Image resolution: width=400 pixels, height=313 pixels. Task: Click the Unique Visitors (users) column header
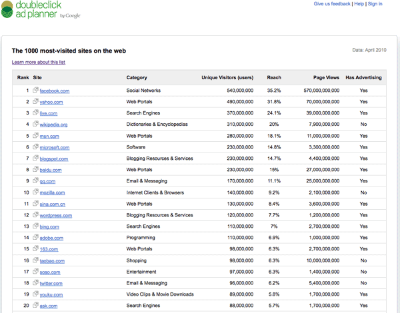227,77
